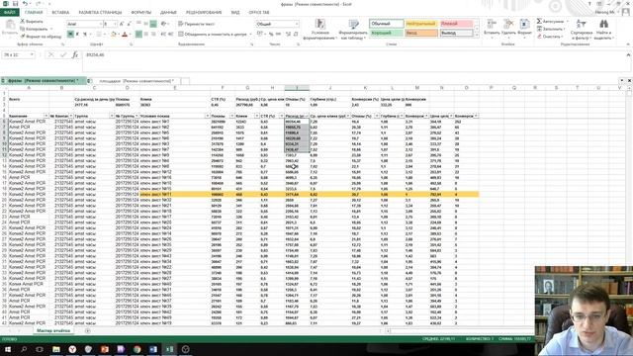Click the text orientation icon

pos(164,24)
